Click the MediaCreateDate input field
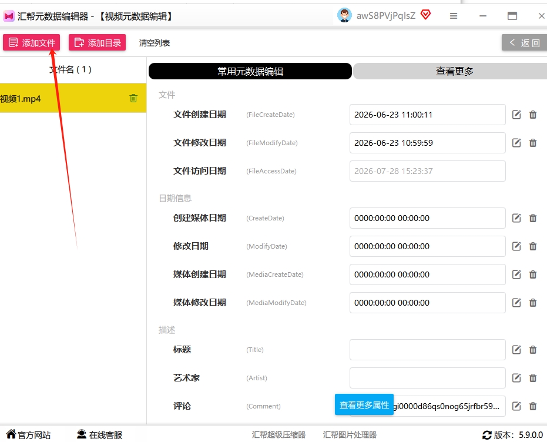This screenshot has height=442, width=547. tap(427, 274)
